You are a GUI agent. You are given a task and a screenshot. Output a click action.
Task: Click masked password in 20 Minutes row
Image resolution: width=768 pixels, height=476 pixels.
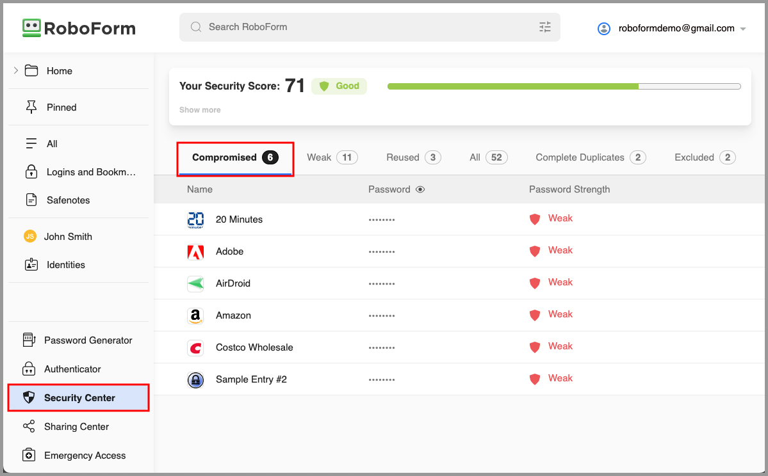382,220
